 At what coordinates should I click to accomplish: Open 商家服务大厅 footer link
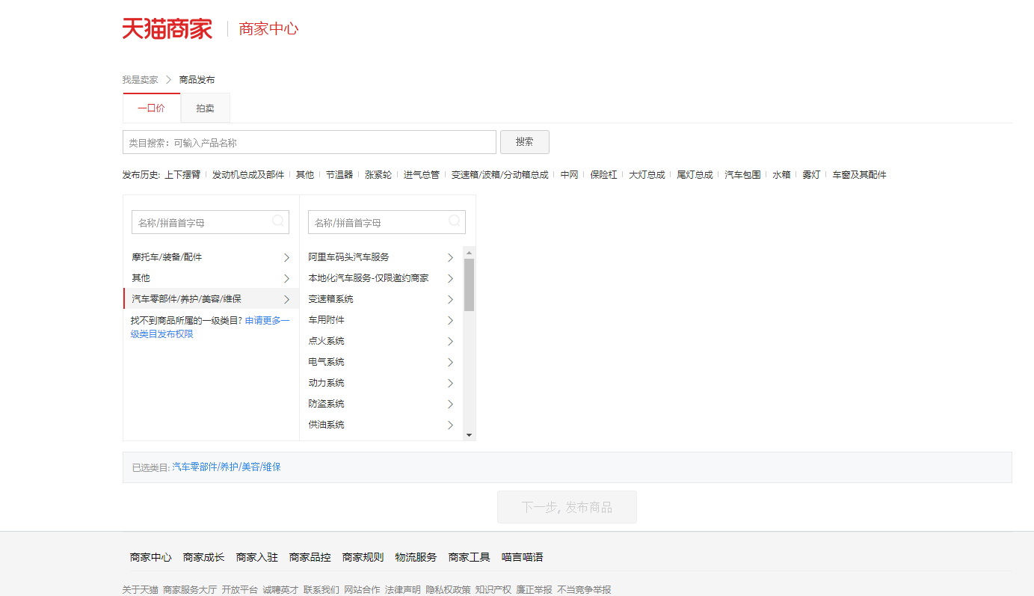(x=190, y=590)
